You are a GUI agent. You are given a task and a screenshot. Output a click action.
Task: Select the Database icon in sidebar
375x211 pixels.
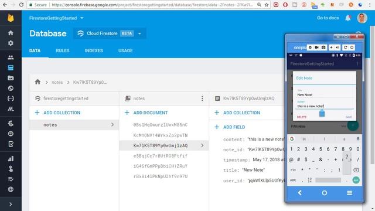click(x=11, y=68)
